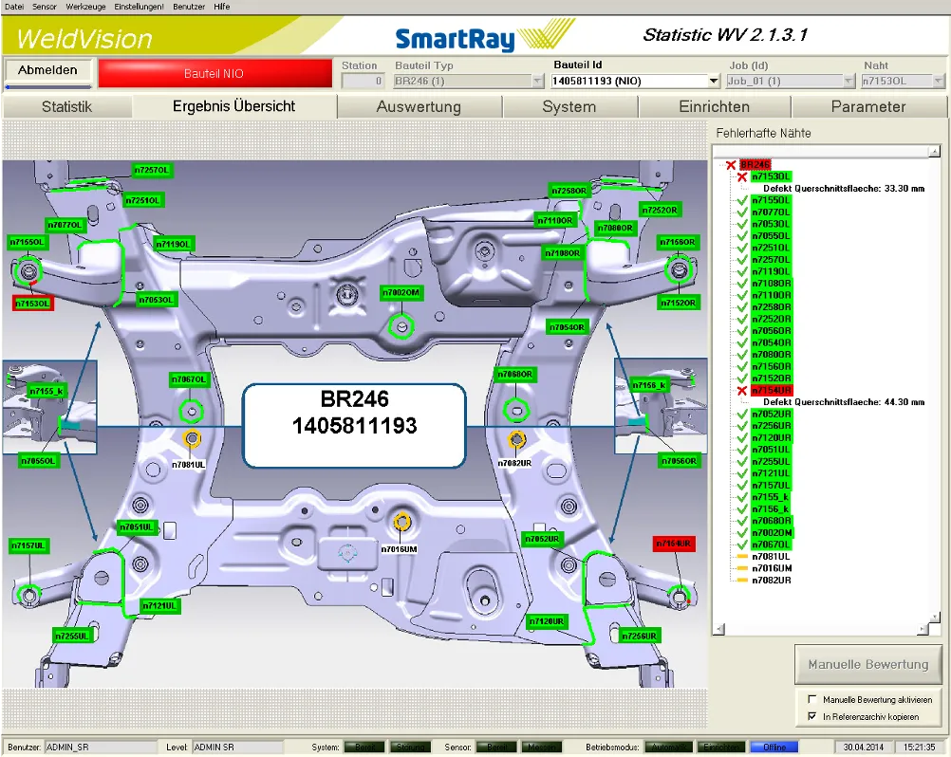This screenshot has height=757, width=951.
Task: Select the orange weld marker above n7082UR
Action: coord(516,438)
